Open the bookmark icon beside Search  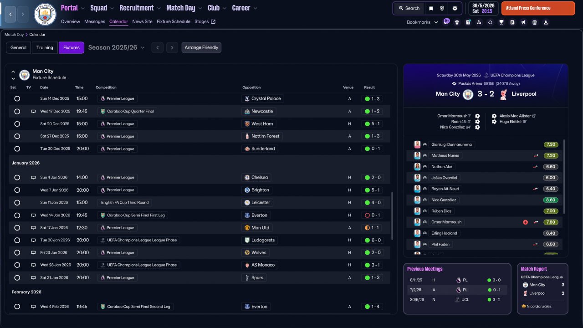coord(431,8)
